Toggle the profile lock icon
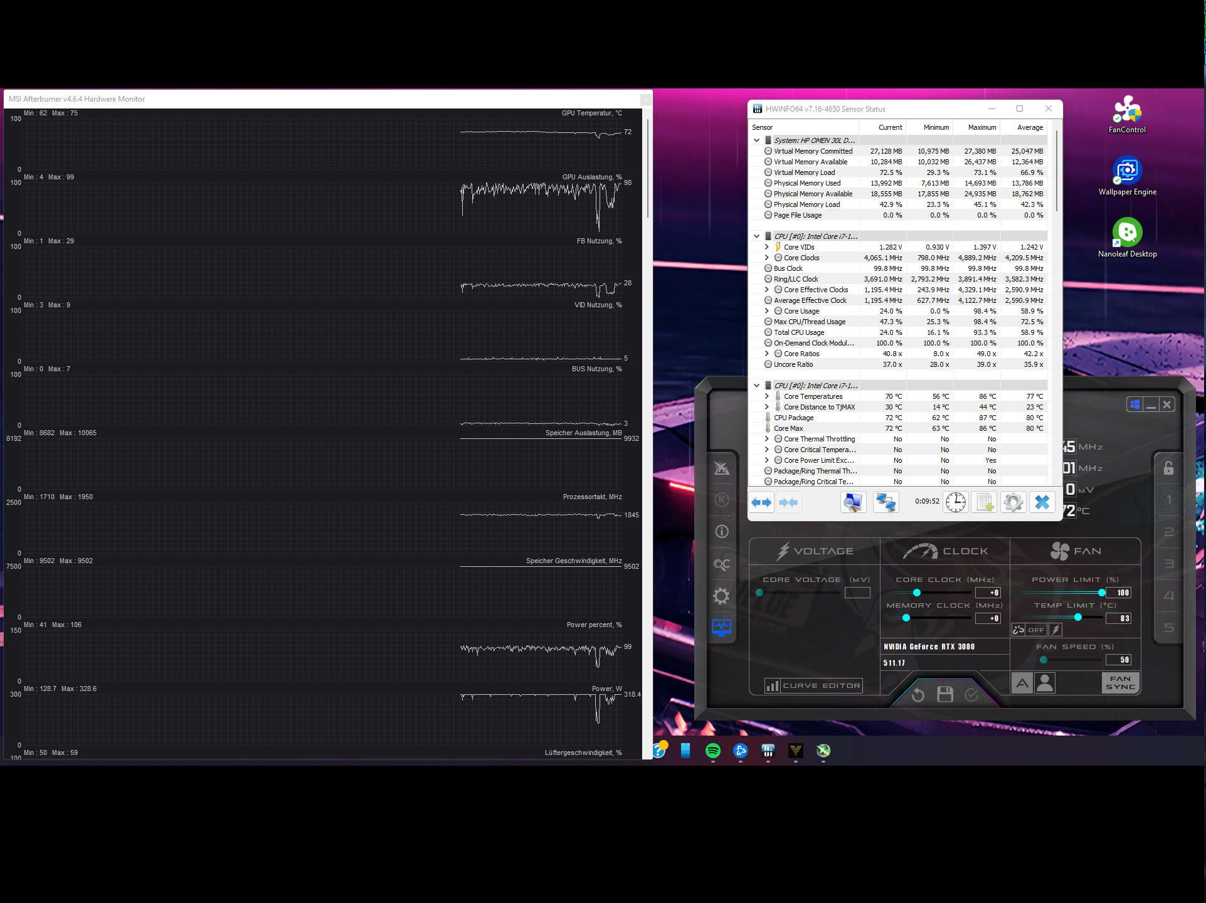The width and height of the screenshot is (1206, 903). coord(1168,468)
